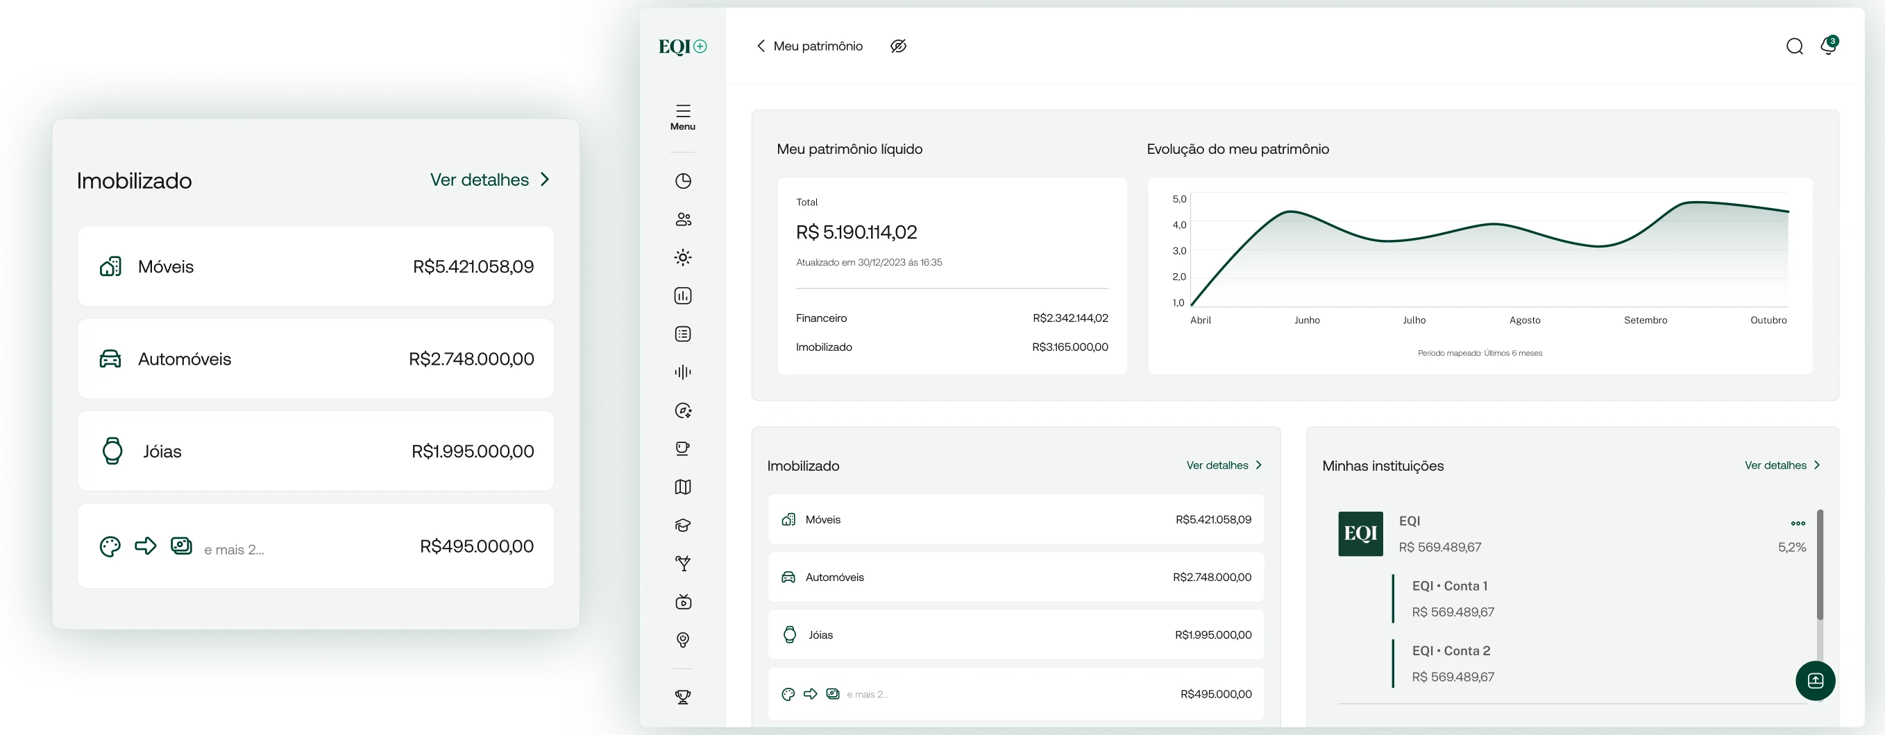Select the list icon in the sidebar
Image resolution: width=1885 pixels, height=735 pixels.
[683, 334]
